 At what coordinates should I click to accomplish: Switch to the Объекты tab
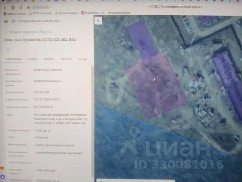[49, 59]
